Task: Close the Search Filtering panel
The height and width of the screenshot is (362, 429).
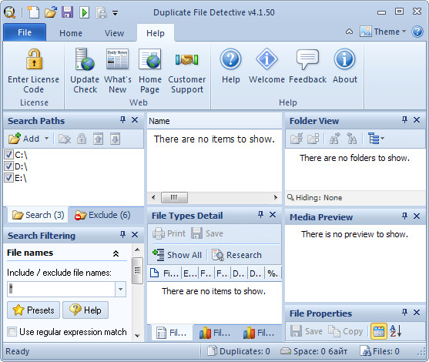Action: [x=135, y=234]
